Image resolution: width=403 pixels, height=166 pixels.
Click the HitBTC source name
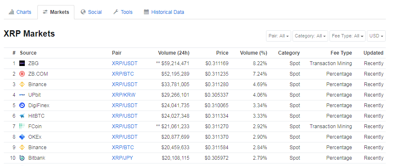tap(36, 116)
